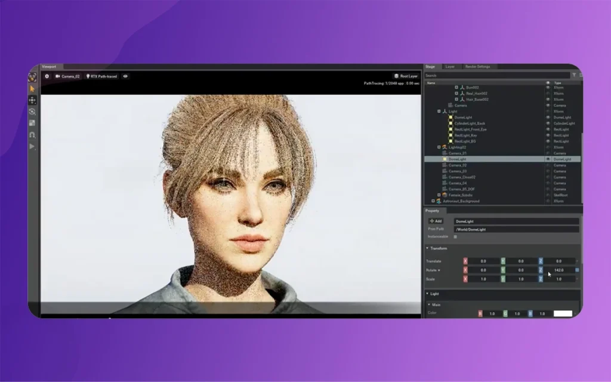This screenshot has width=611, height=382.
Task: Expand the Astronaut_Background tree node
Action: point(433,201)
